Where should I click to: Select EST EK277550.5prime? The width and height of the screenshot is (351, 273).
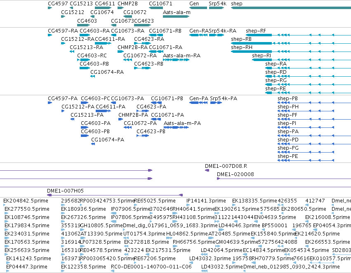coord(27,209)
